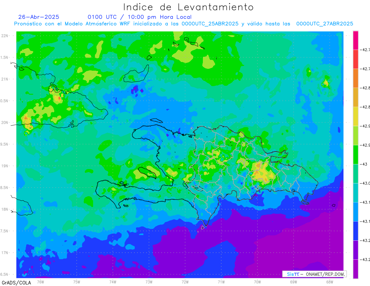Click the 22N latitude label

click(x=5, y=36)
